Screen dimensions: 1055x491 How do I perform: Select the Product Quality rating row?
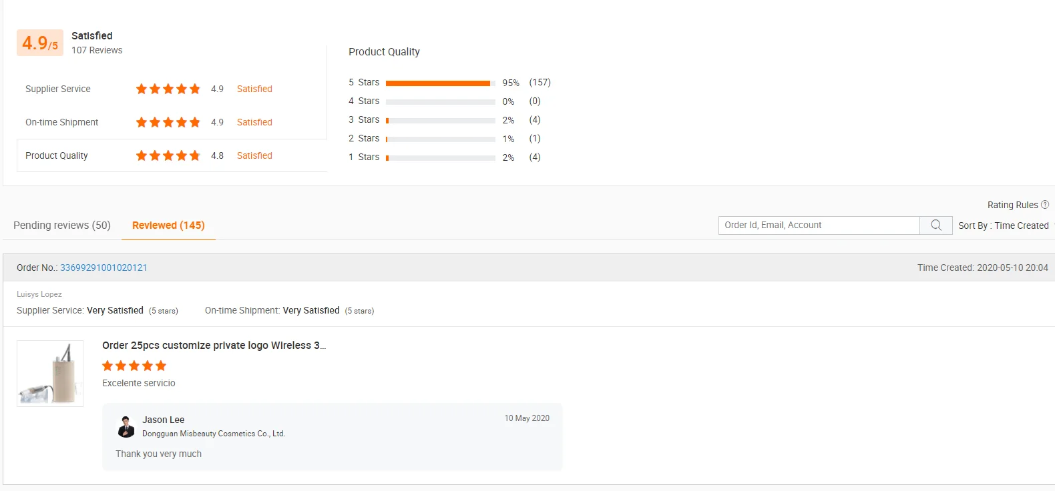[172, 155]
